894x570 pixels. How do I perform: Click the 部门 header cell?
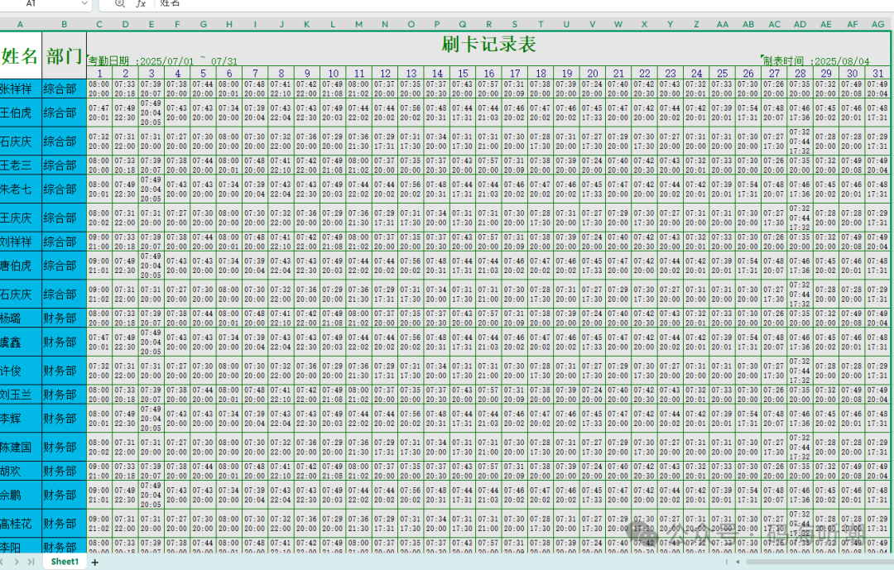point(64,55)
